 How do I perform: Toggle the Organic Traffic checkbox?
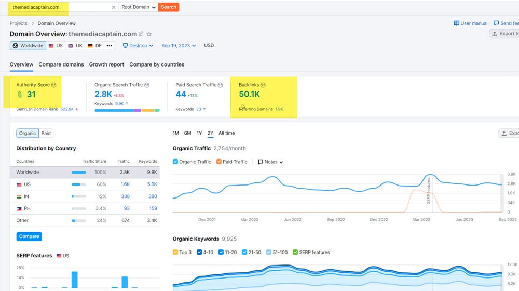175,162
